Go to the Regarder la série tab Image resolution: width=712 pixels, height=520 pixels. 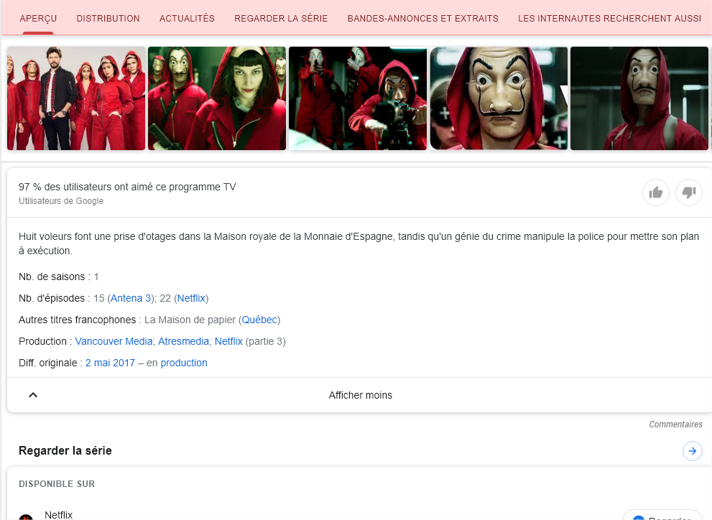coord(281,19)
